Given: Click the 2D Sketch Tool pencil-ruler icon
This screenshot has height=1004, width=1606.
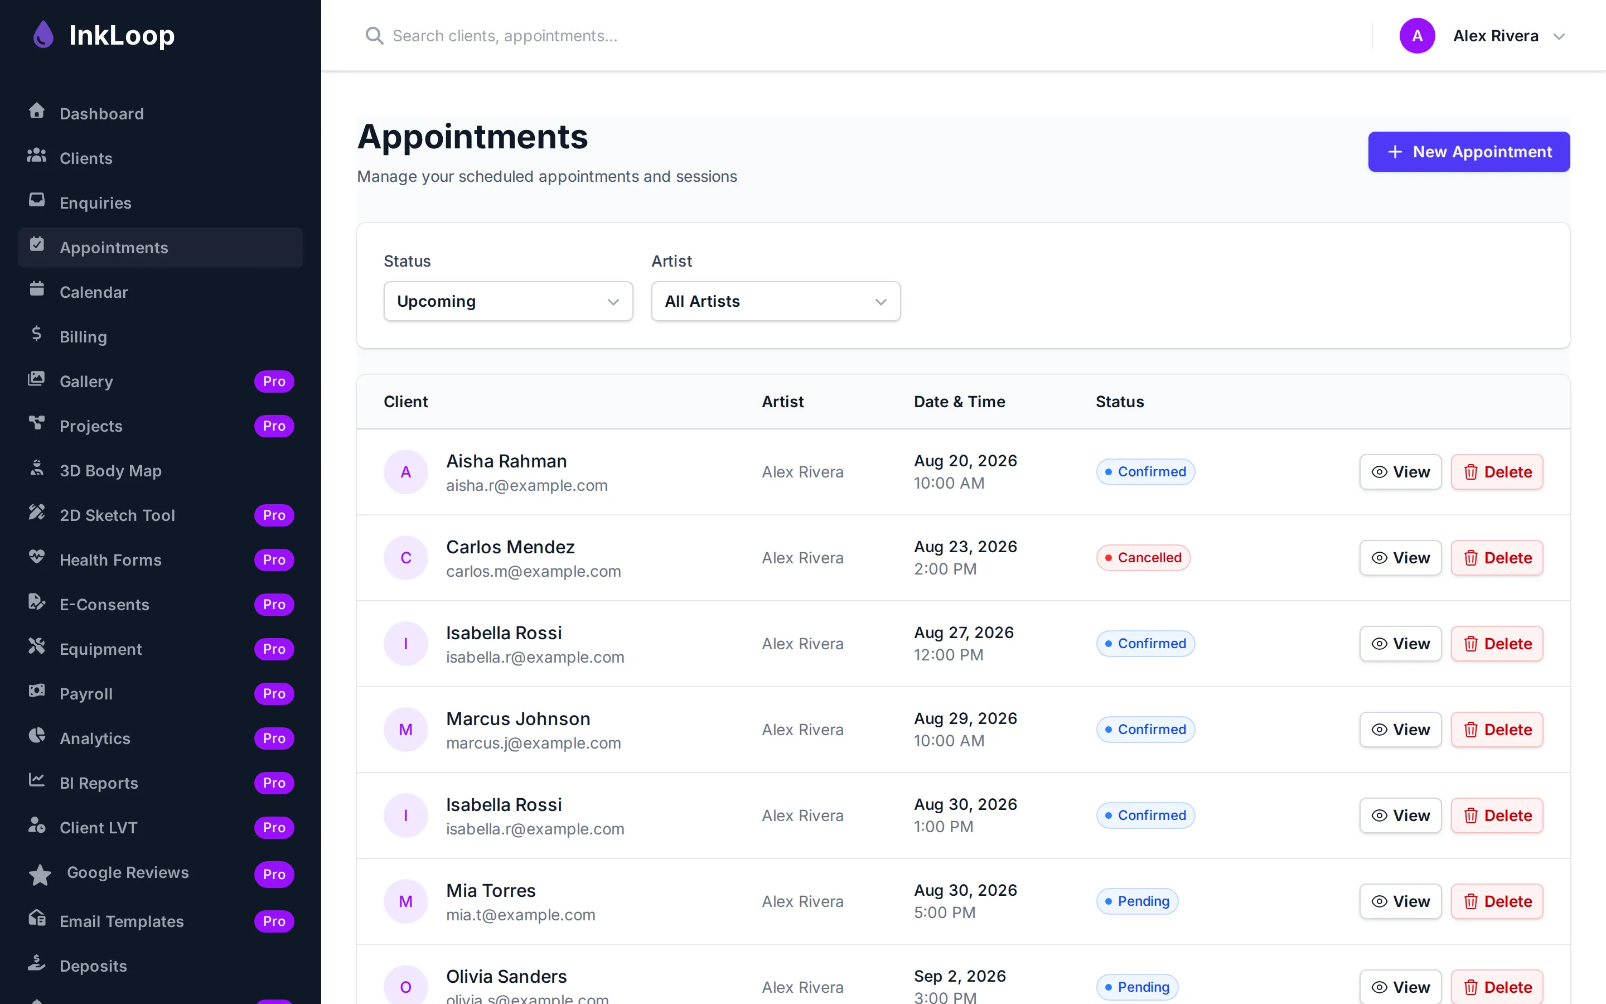Looking at the screenshot, I should [x=36, y=512].
